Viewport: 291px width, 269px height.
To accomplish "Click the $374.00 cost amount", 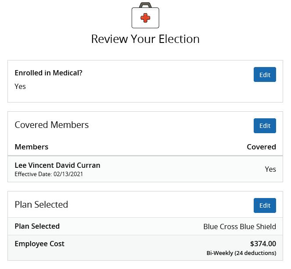I will click(263, 244).
